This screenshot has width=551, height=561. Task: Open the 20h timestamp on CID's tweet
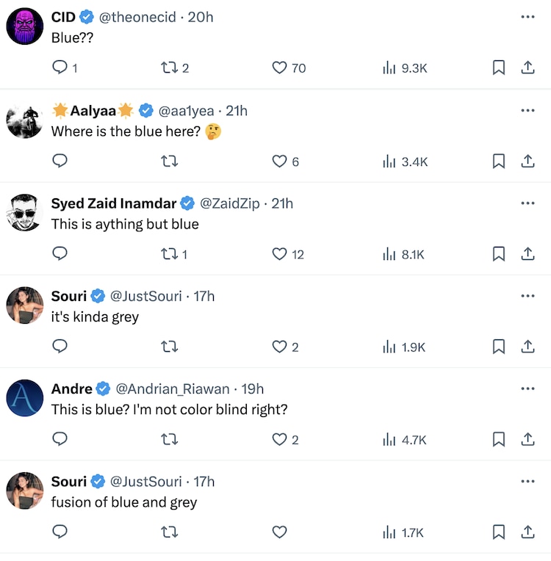click(x=201, y=17)
